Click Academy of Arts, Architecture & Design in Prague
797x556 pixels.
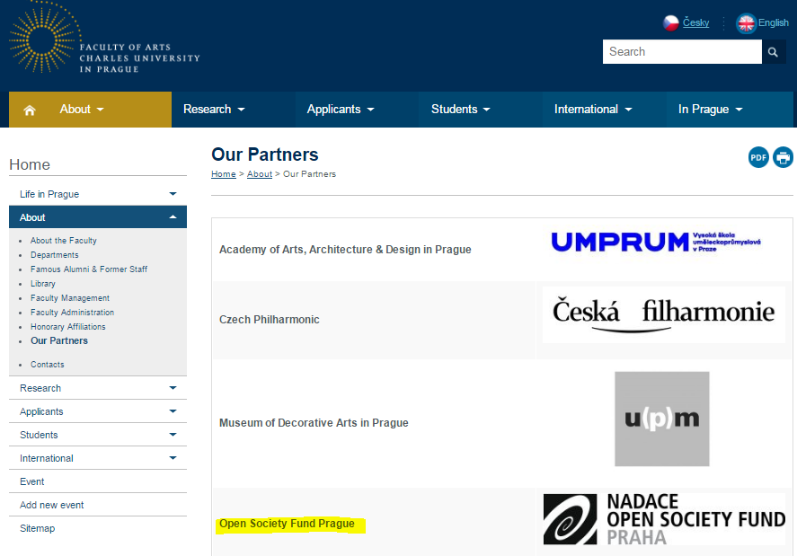coord(345,250)
